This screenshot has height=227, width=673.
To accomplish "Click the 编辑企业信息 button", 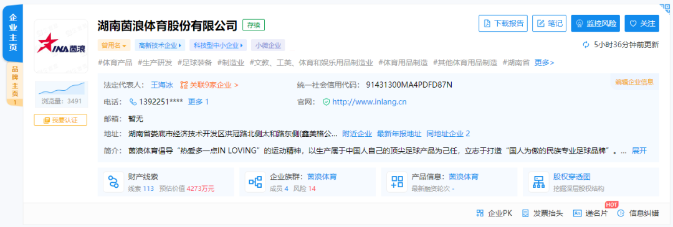I will pos(634,82).
